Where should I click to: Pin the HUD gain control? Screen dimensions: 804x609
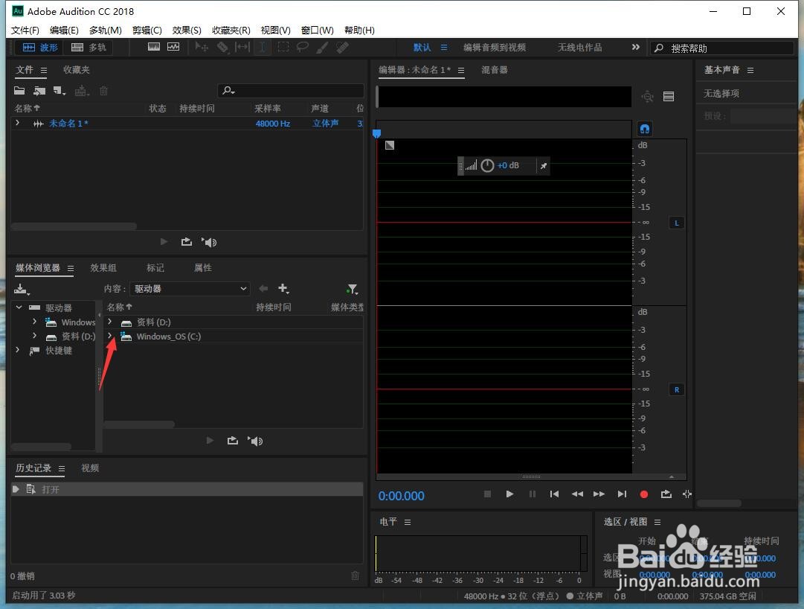(x=544, y=166)
